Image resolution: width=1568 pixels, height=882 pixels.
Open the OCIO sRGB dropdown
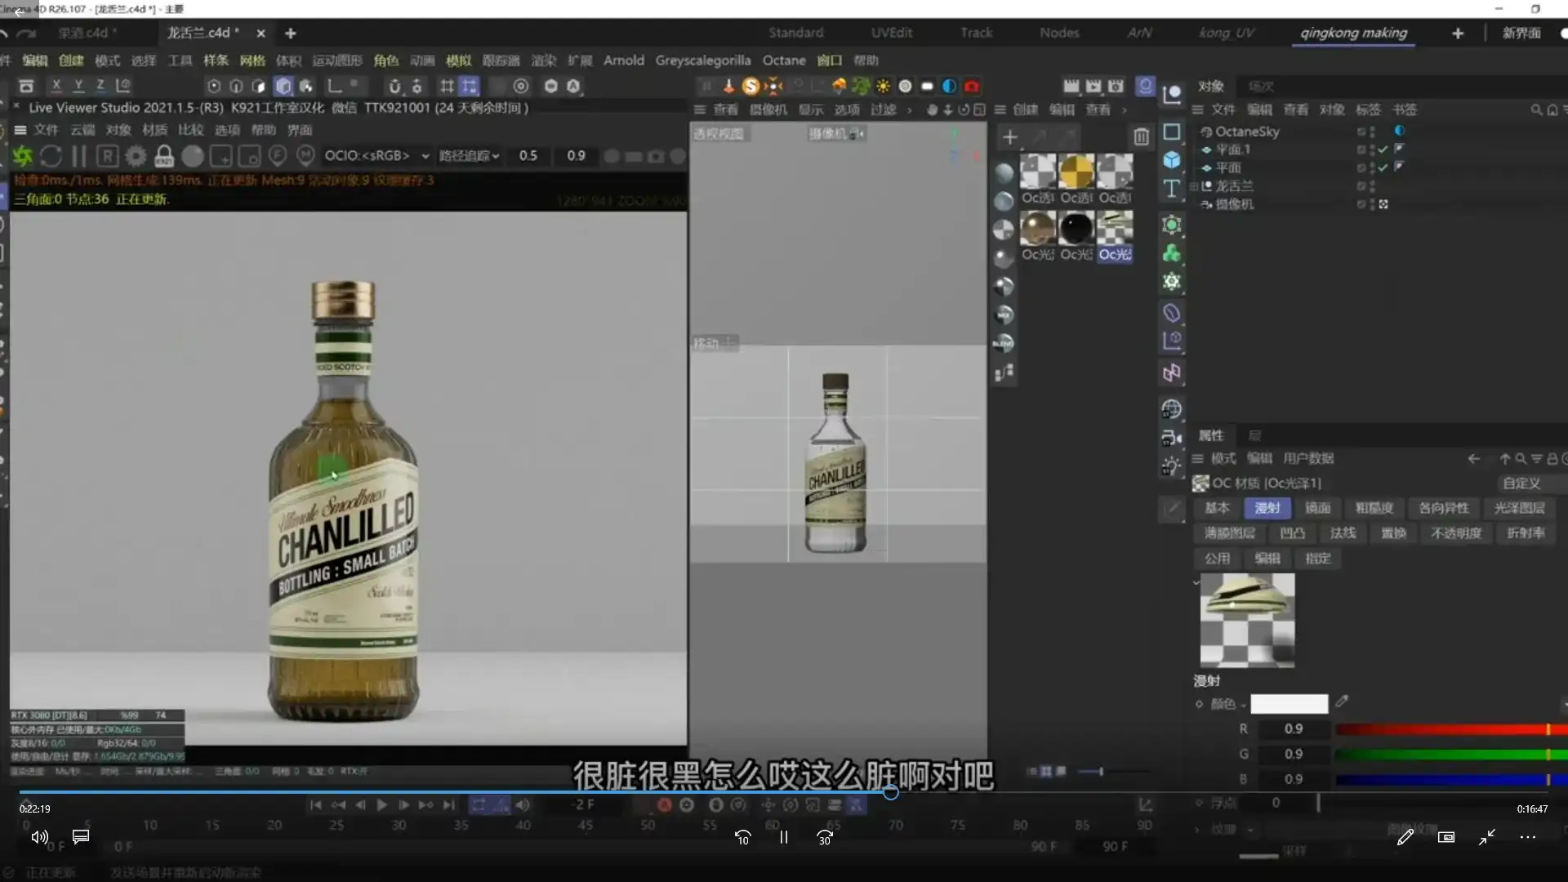click(x=376, y=155)
